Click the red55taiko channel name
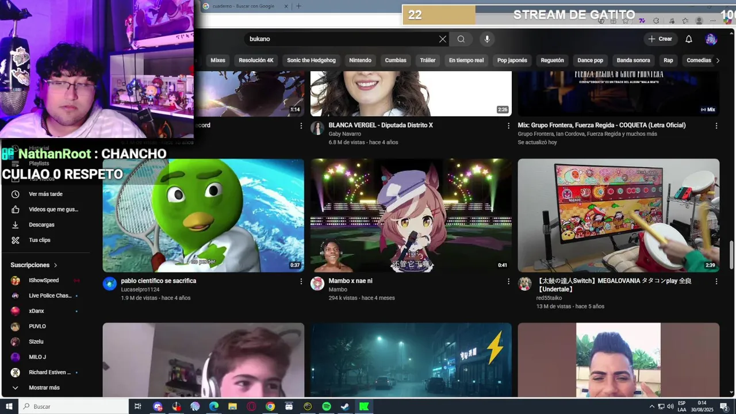Screen dimensions: 736x414 tap(549, 298)
